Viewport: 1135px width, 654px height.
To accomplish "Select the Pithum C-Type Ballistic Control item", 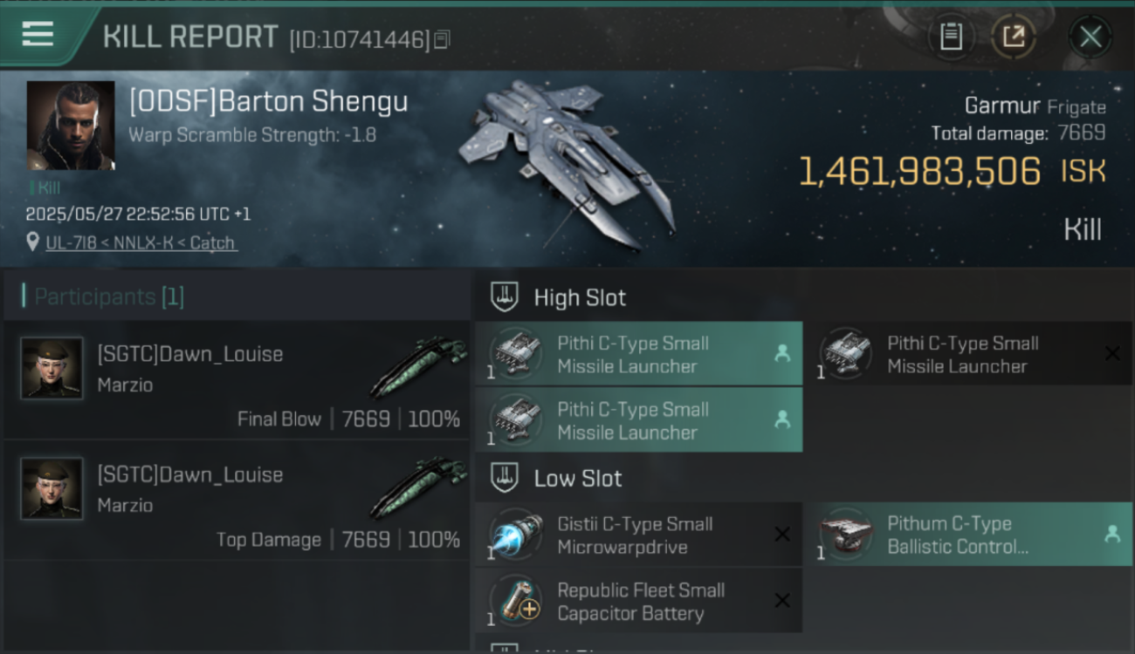I will pos(968,534).
